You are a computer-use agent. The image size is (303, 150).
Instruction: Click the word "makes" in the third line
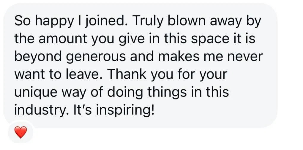(x=179, y=57)
